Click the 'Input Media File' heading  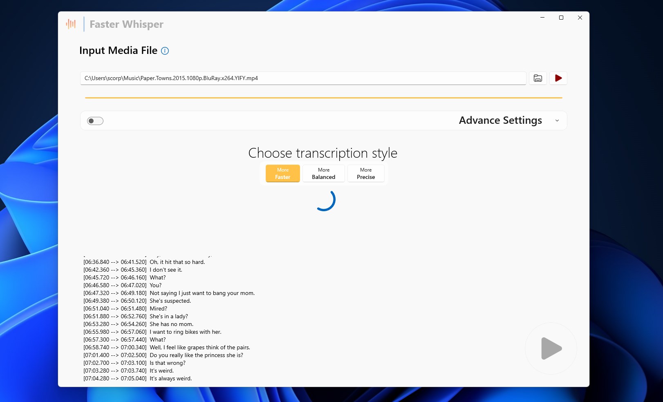point(118,50)
